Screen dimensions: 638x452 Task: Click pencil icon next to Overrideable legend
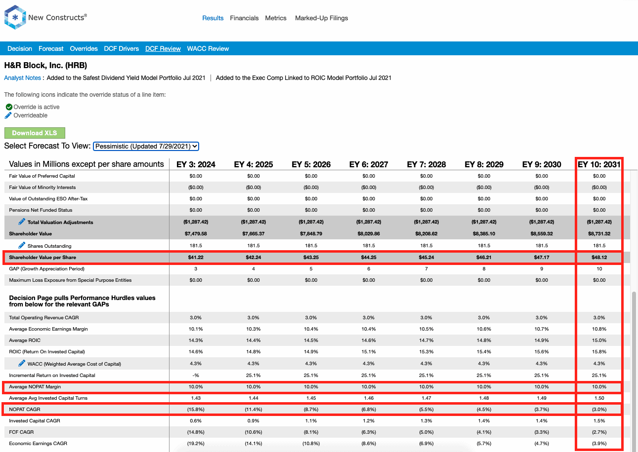[8, 115]
